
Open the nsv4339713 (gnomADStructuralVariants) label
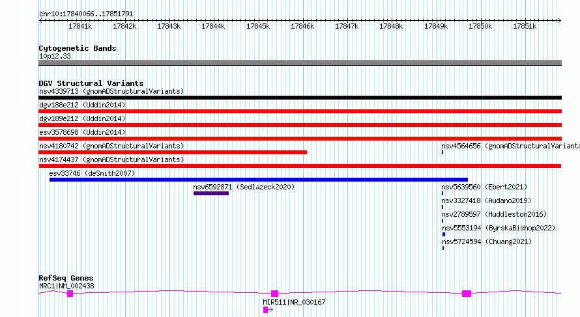point(111,91)
